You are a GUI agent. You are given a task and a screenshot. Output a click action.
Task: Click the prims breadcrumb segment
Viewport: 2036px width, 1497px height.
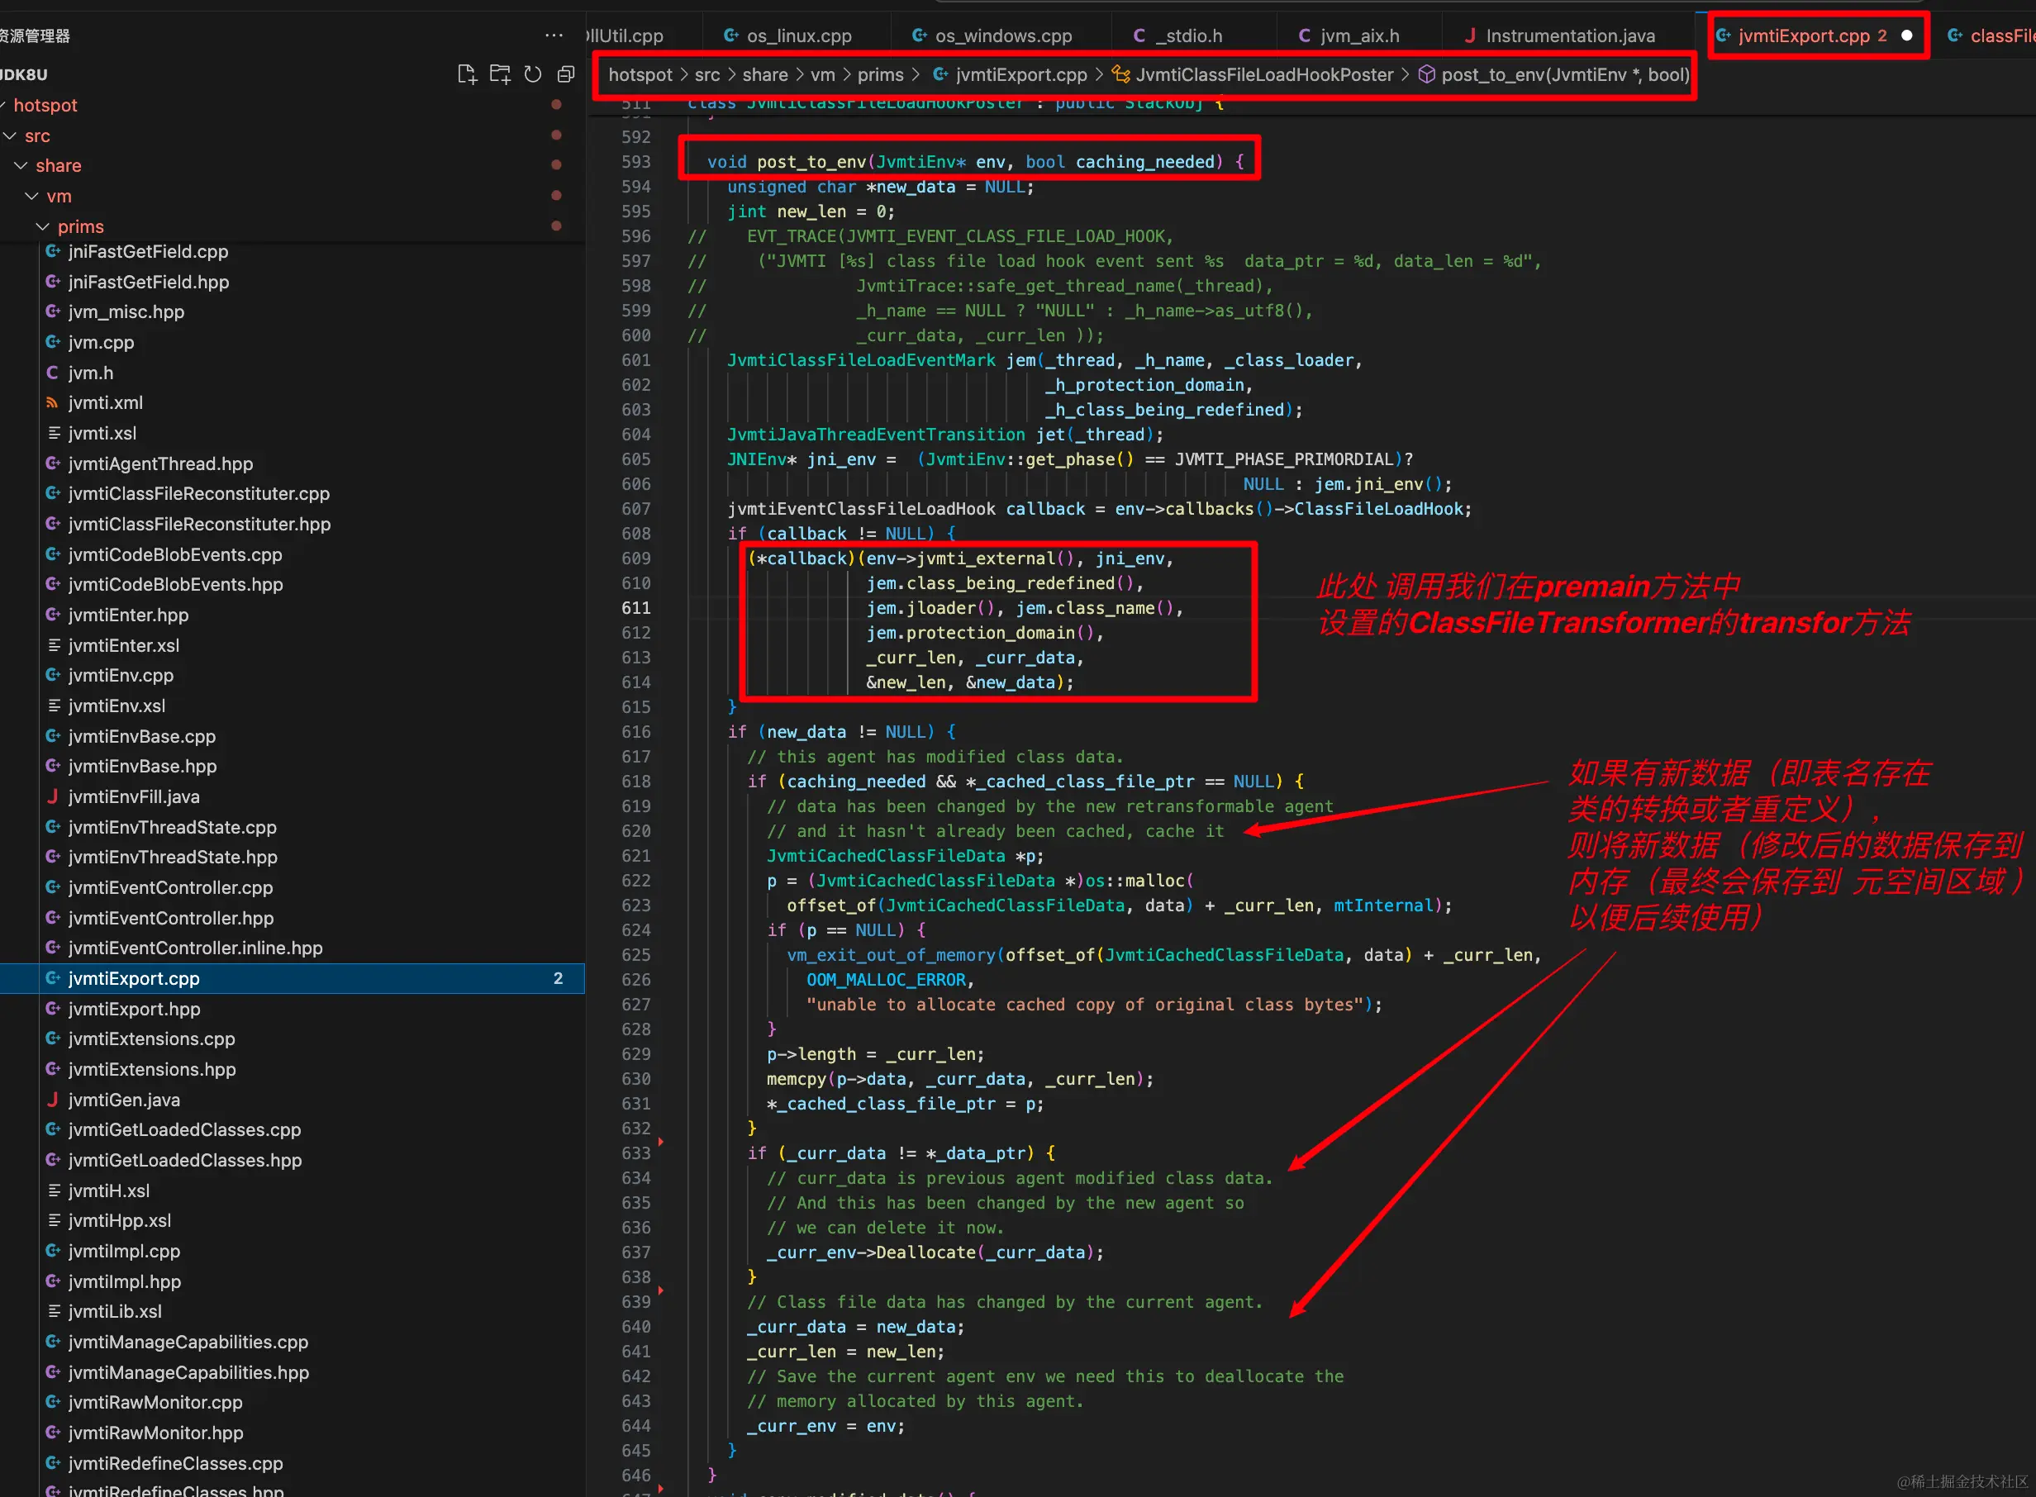pos(880,74)
